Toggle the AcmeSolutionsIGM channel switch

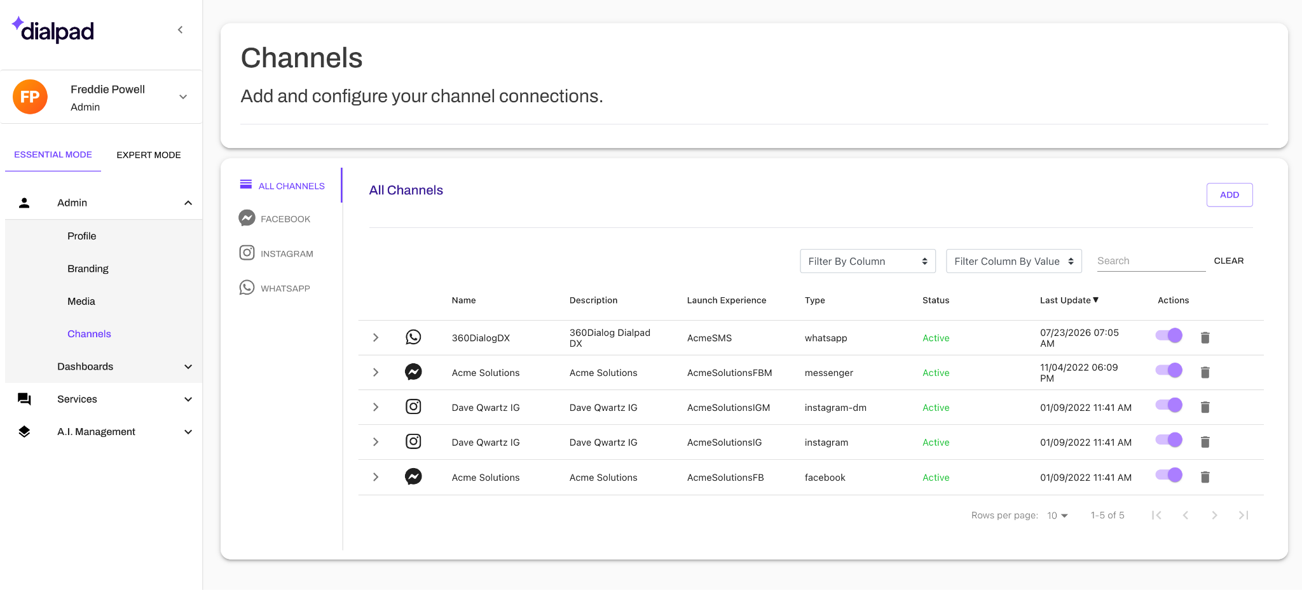pyautogui.click(x=1168, y=405)
